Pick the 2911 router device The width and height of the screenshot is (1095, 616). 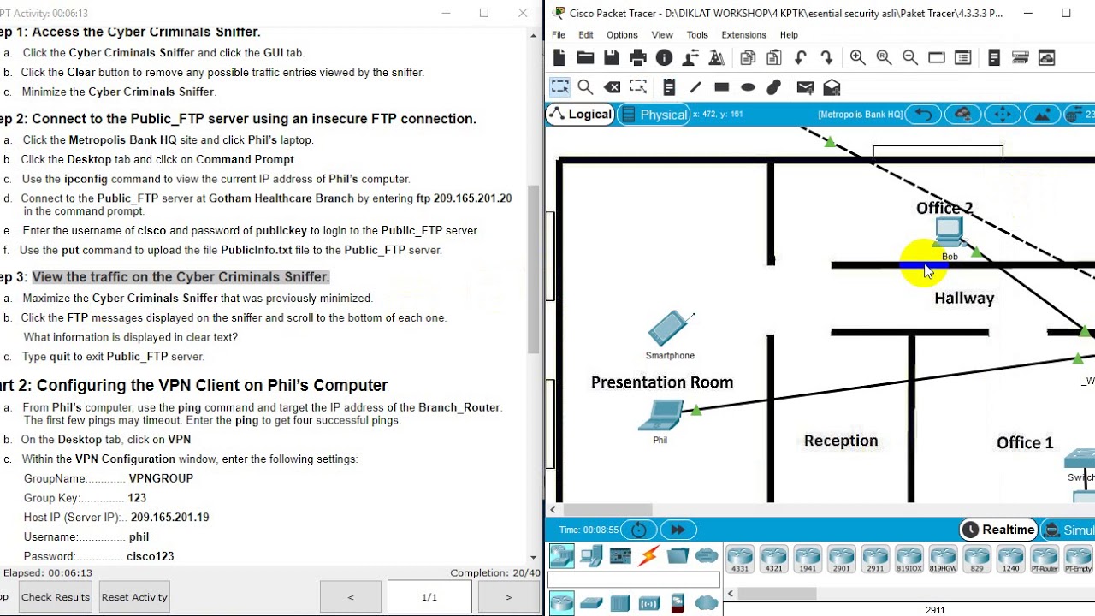(875, 559)
